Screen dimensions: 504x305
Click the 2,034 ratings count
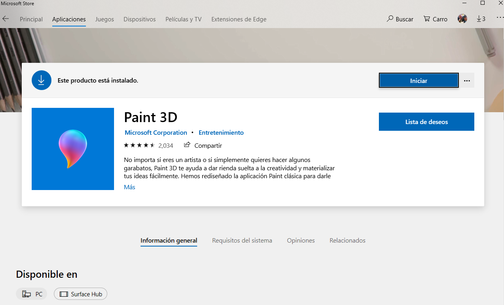coord(165,145)
